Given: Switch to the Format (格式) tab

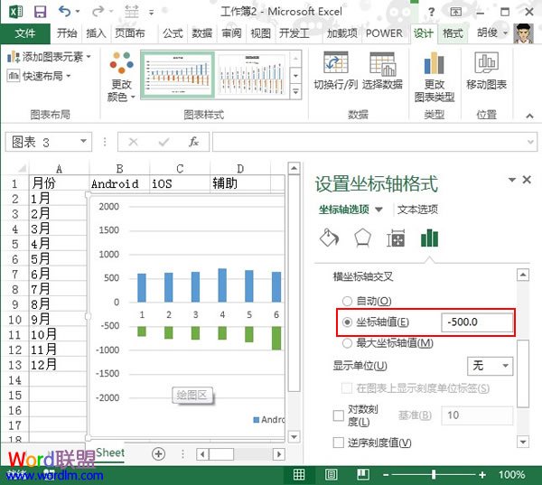Looking at the screenshot, I should pos(453,33).
